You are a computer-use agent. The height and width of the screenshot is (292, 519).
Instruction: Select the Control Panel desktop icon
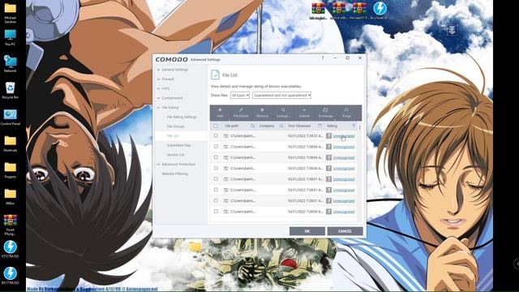coord(11,117)
